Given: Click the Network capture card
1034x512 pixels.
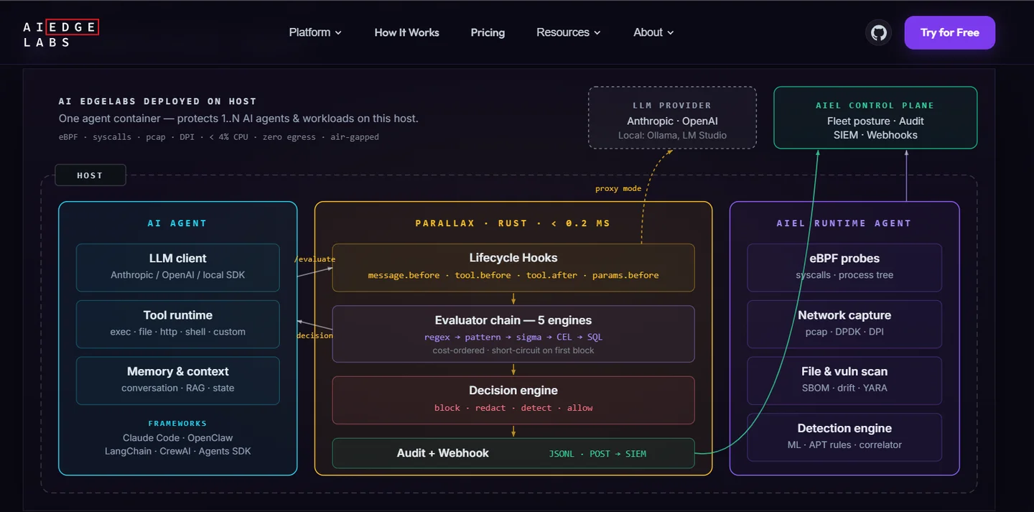Looking at the screenshot, I should pyautogui.click(x=844, y=324).
